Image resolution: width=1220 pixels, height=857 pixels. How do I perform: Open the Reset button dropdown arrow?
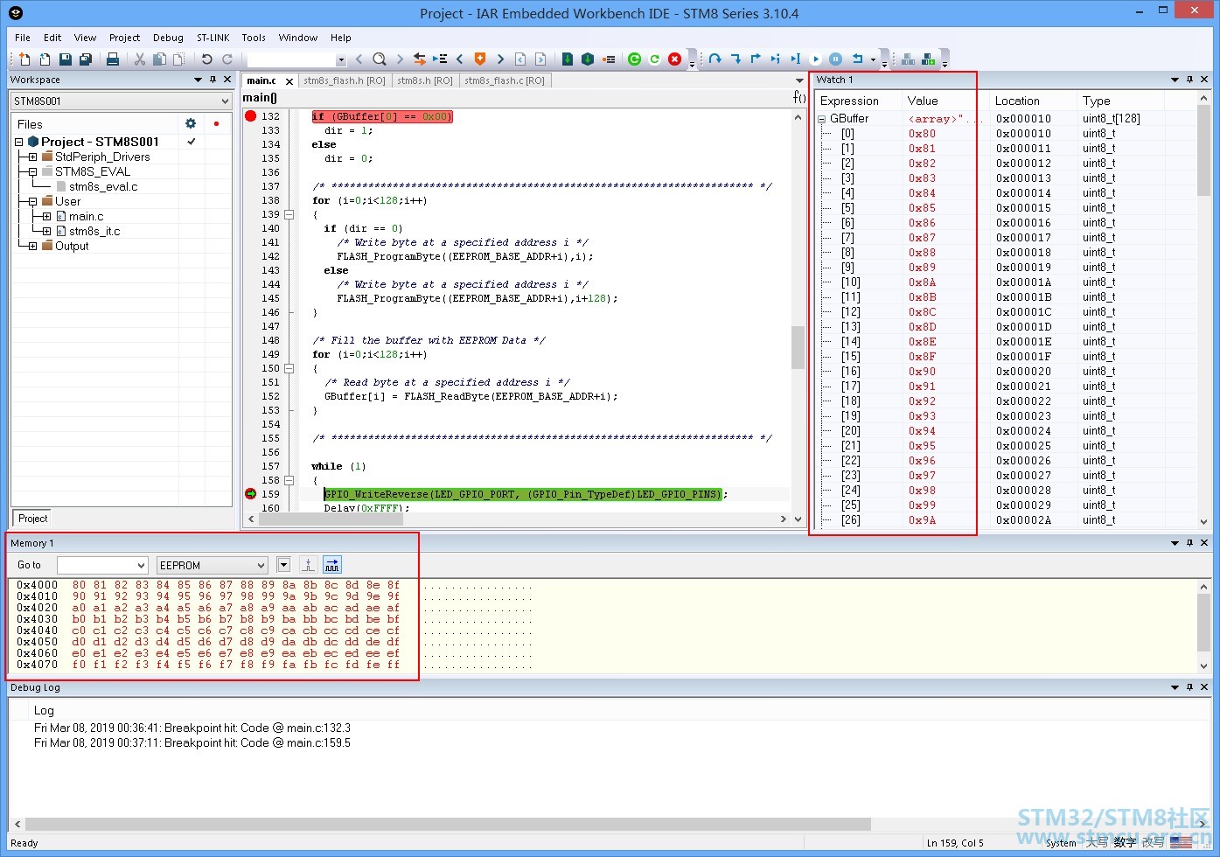(x=873, y=59)
